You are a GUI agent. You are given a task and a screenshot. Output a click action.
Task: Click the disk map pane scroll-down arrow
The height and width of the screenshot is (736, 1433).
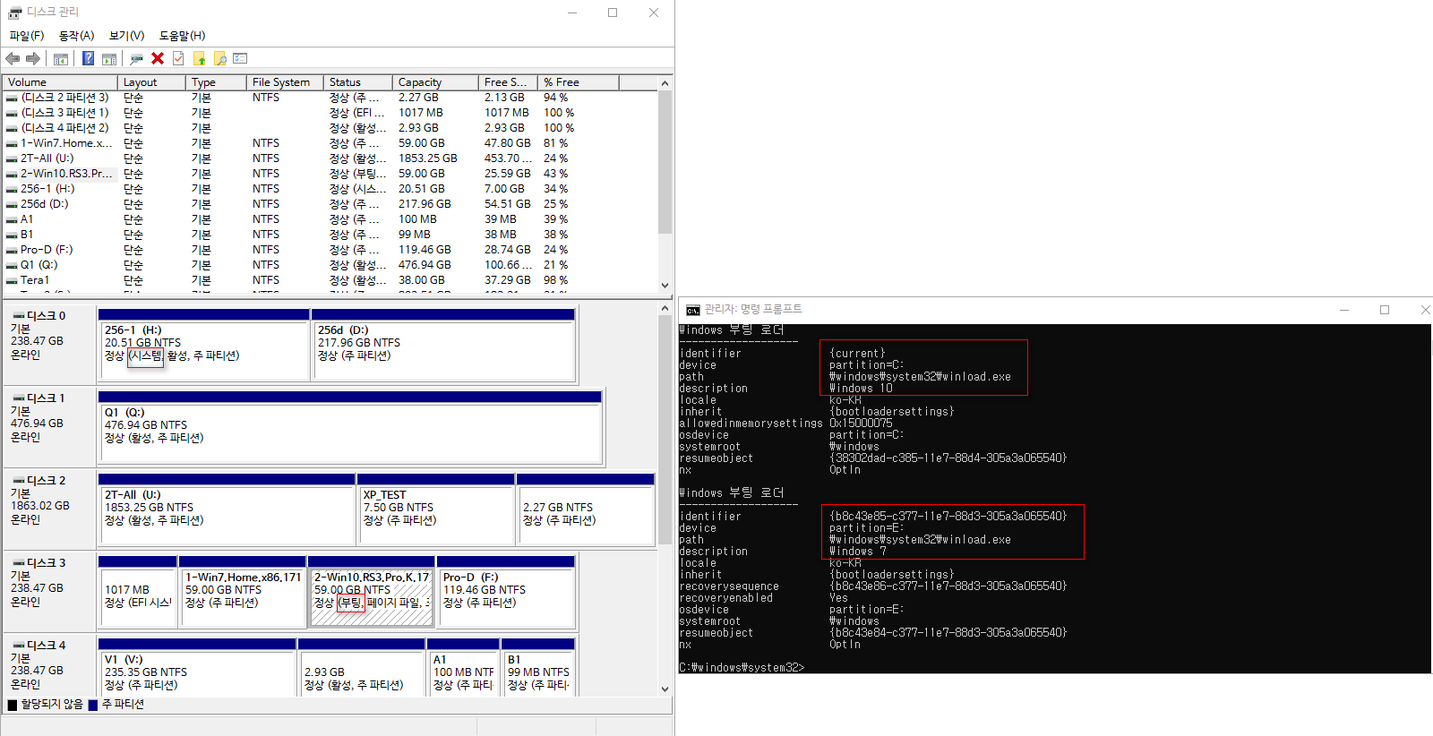[665, 689]
